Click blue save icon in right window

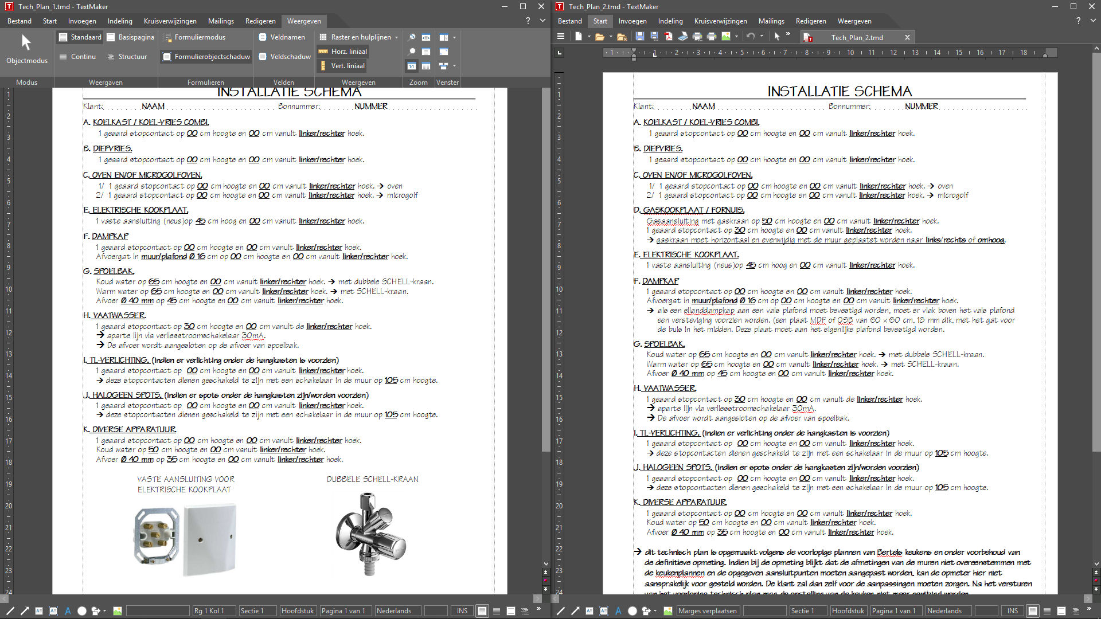click(640, 37)
